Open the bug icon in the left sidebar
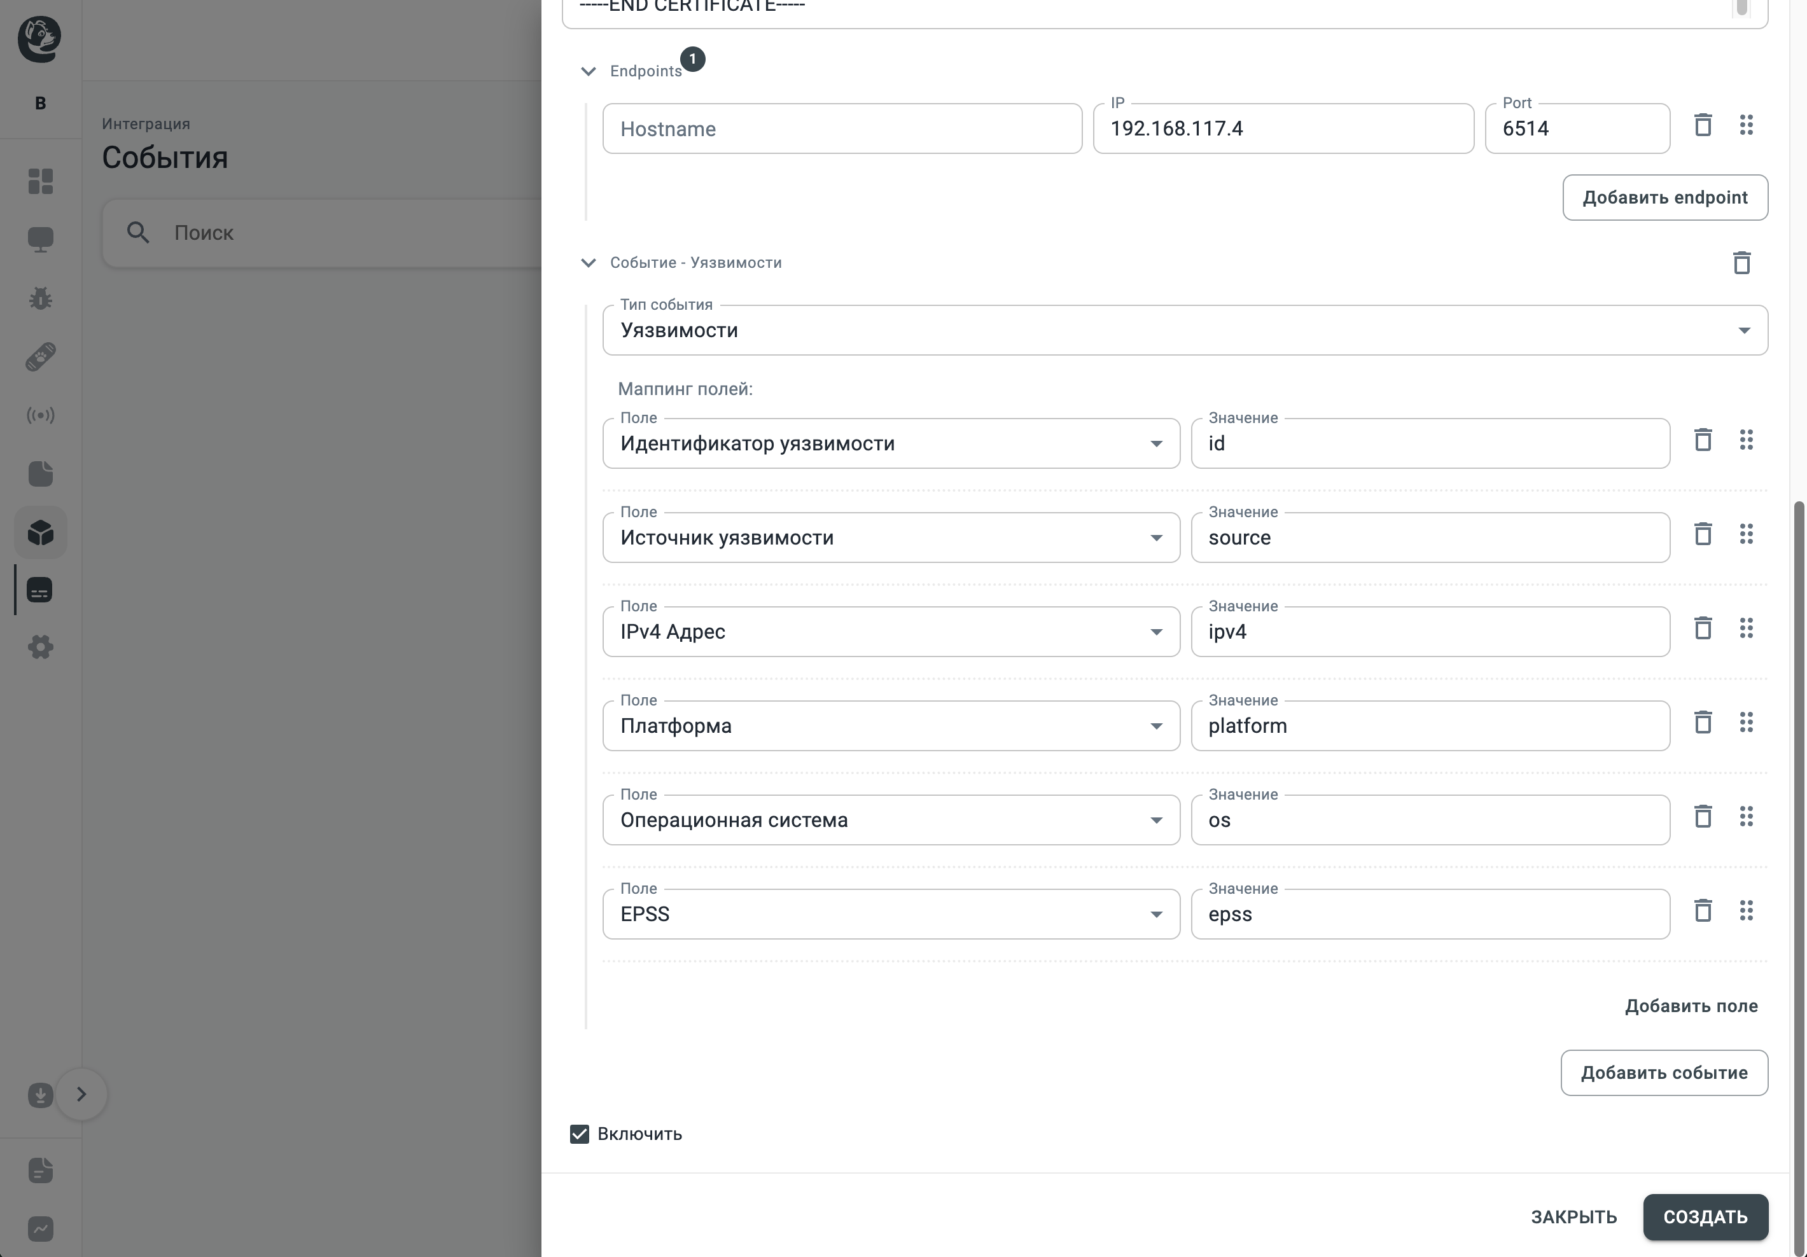This screenshot has height=1257, width=1807. click(40, 298)
